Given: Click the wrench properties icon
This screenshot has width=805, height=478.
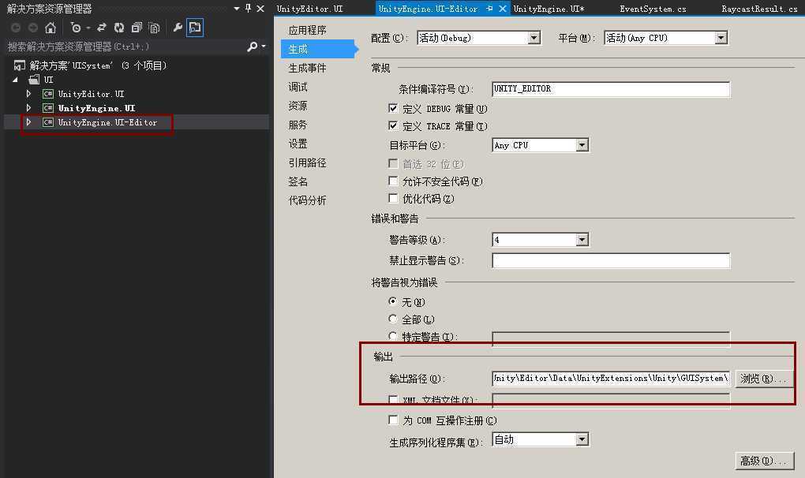Looking at the screenshot, I should tap(178, 28).
